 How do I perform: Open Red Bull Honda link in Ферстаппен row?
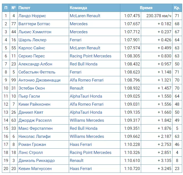(83, 128)
